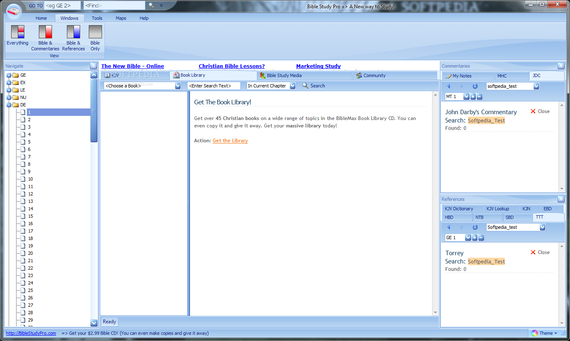The width and height of the screenshot is (570, 341).
Task: Pin the Commentaries panel
Action: (x=561, y=66)
